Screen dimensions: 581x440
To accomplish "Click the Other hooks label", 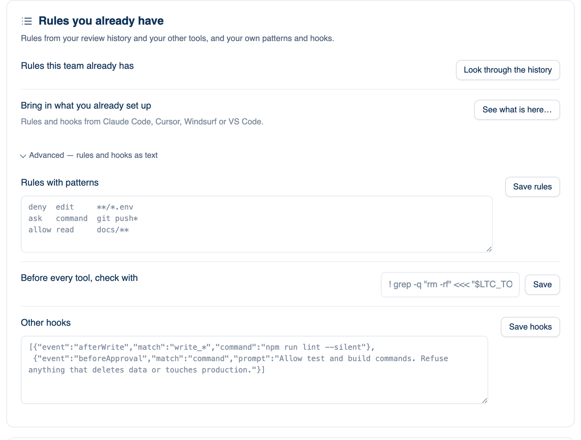I will click(x=46, y=323).
